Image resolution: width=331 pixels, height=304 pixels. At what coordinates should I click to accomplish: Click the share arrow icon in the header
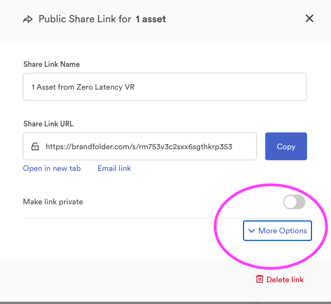28,19
